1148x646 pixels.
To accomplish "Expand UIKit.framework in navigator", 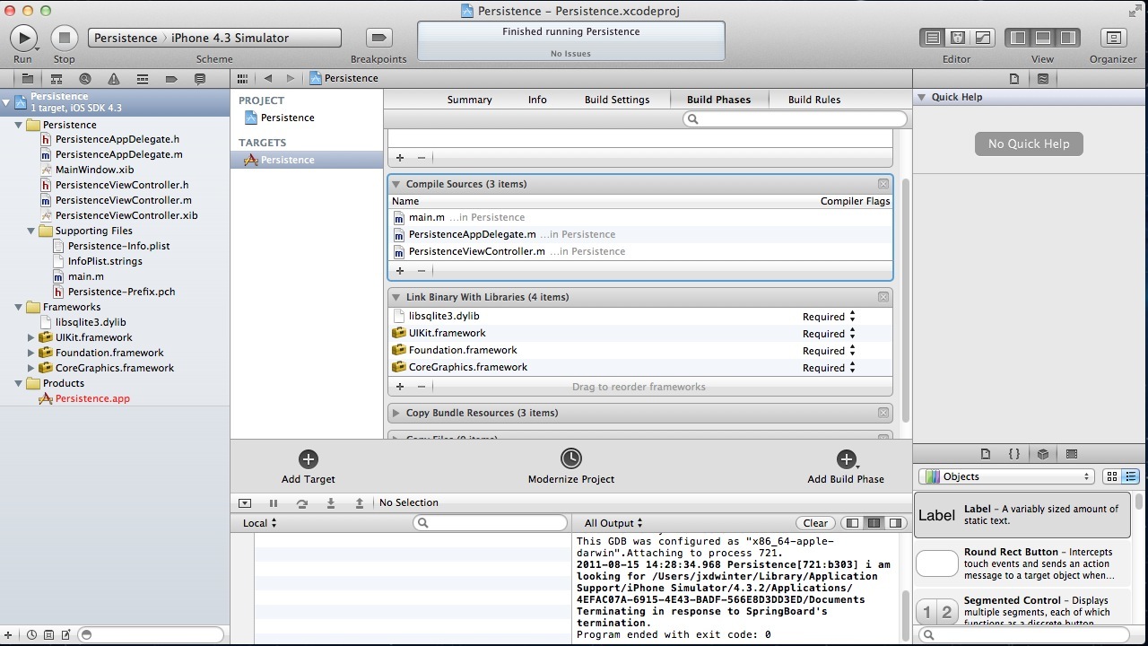I will [x=31, y=337].
